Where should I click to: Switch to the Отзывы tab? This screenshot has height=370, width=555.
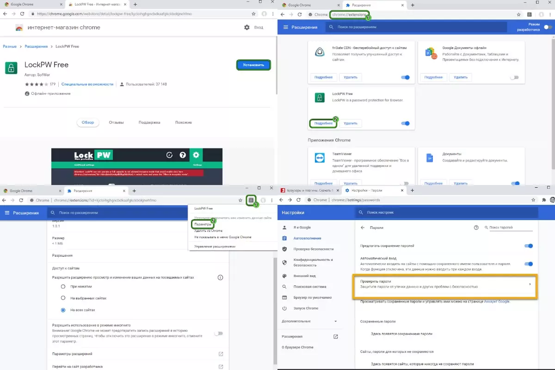point(116,123)
